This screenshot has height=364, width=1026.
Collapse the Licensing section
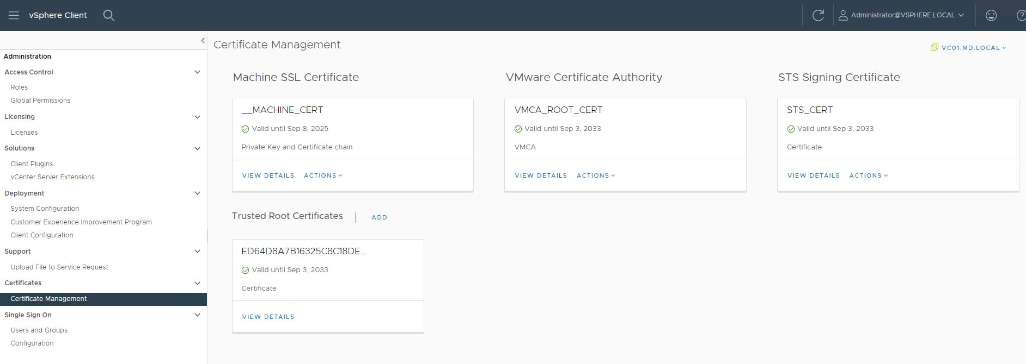(x=197, y=117)
